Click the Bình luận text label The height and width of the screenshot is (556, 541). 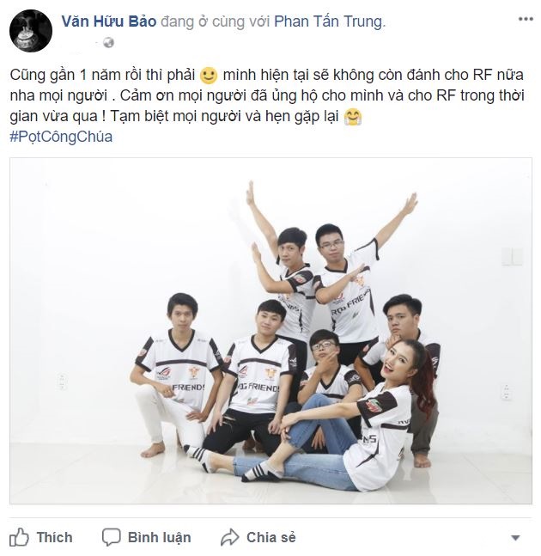[160, 538]
